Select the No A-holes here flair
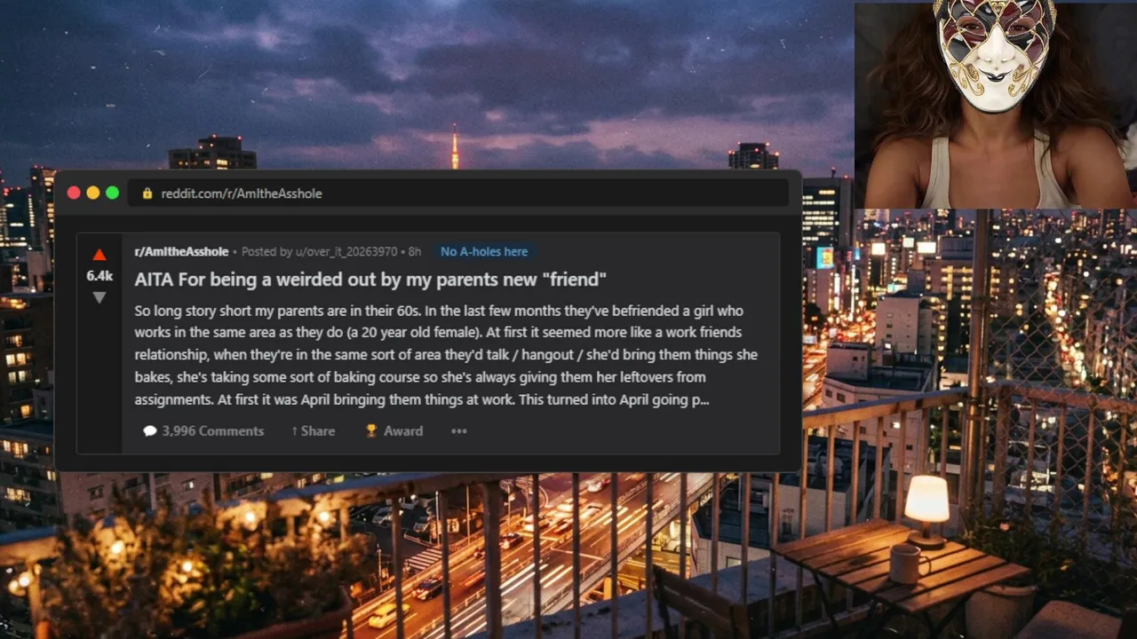 coord(484,251)
